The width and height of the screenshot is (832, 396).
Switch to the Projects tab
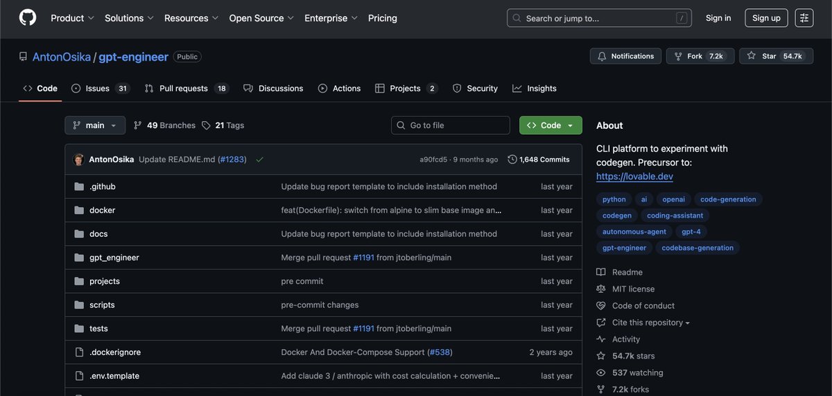click(x=406, y=89)
